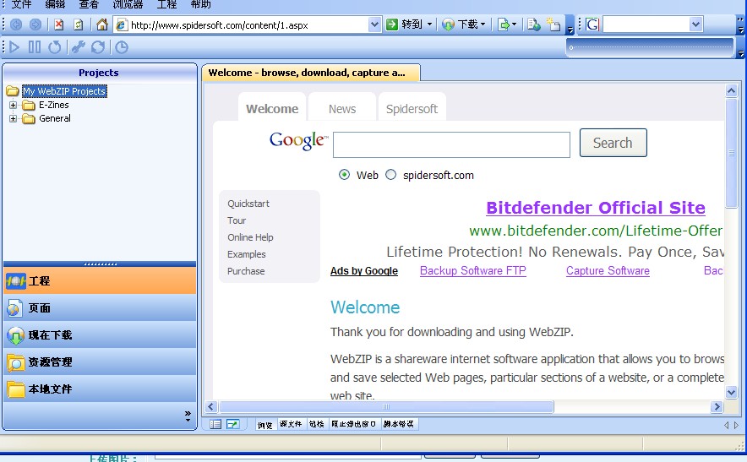Open the Online Help link
Viewport: 747px width, 462px height.
250,237
